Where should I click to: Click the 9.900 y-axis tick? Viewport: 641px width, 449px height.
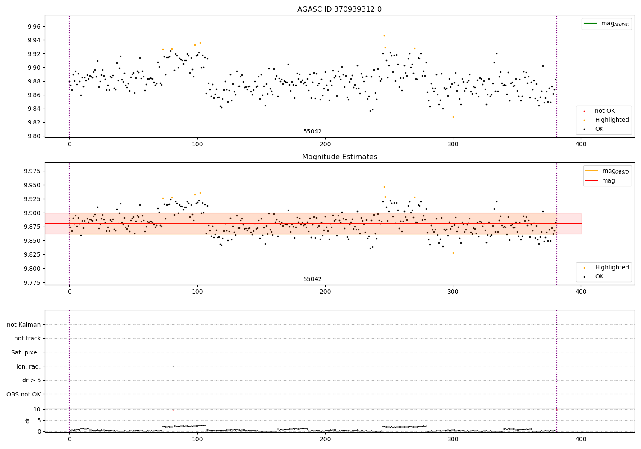[x=32, y=213]
